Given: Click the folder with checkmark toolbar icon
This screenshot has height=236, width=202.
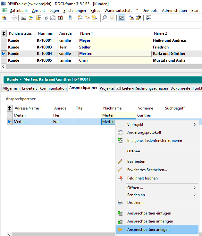Looking at the screenshot, I should click(x=38, y=18).
